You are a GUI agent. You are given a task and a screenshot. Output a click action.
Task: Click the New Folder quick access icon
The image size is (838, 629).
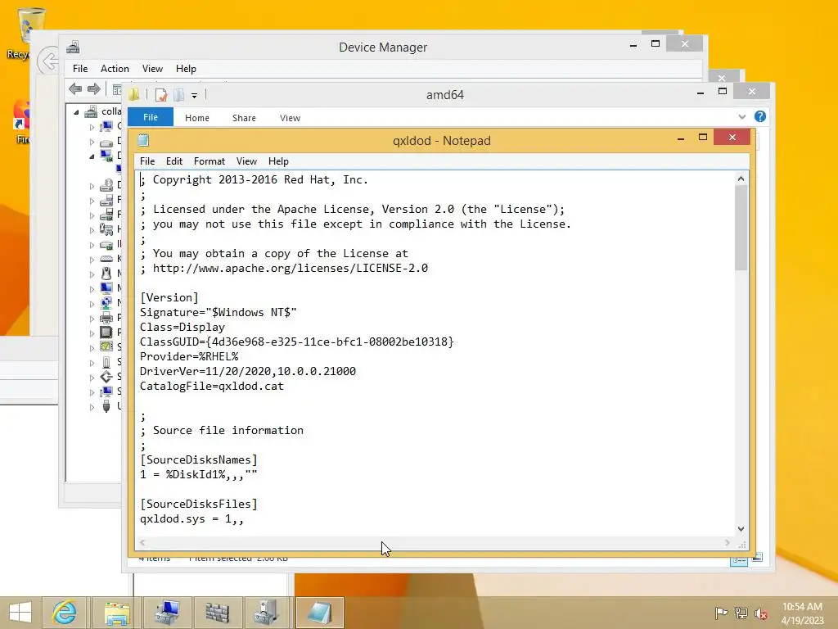click(x=179, y=95)
